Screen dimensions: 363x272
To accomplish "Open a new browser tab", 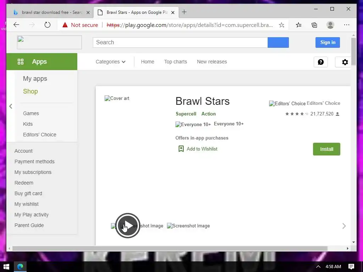I will (184, 12).
